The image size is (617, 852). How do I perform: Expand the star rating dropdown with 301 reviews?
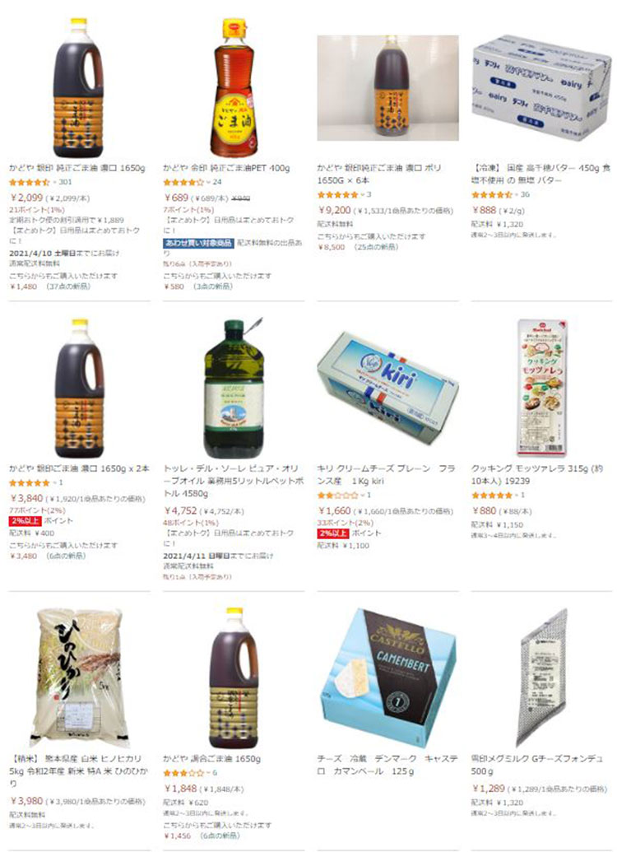point(55,182)
